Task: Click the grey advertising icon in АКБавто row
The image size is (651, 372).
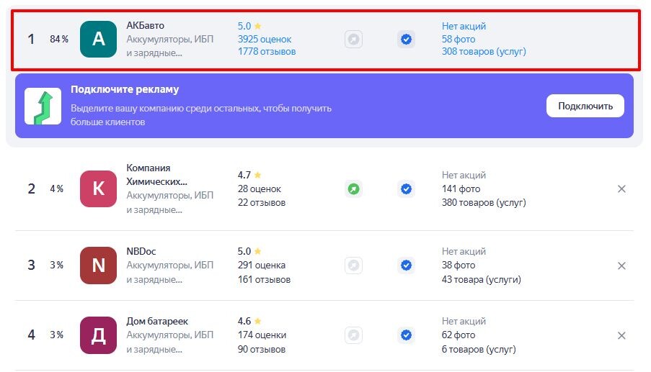Action: [x=353, y=40]
